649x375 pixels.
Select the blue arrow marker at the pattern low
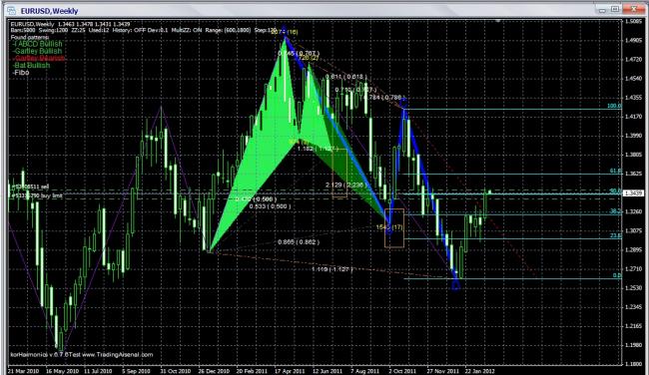[455, 284]
